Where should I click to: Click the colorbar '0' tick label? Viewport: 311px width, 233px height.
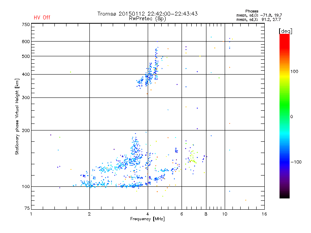tap(291, 117)
